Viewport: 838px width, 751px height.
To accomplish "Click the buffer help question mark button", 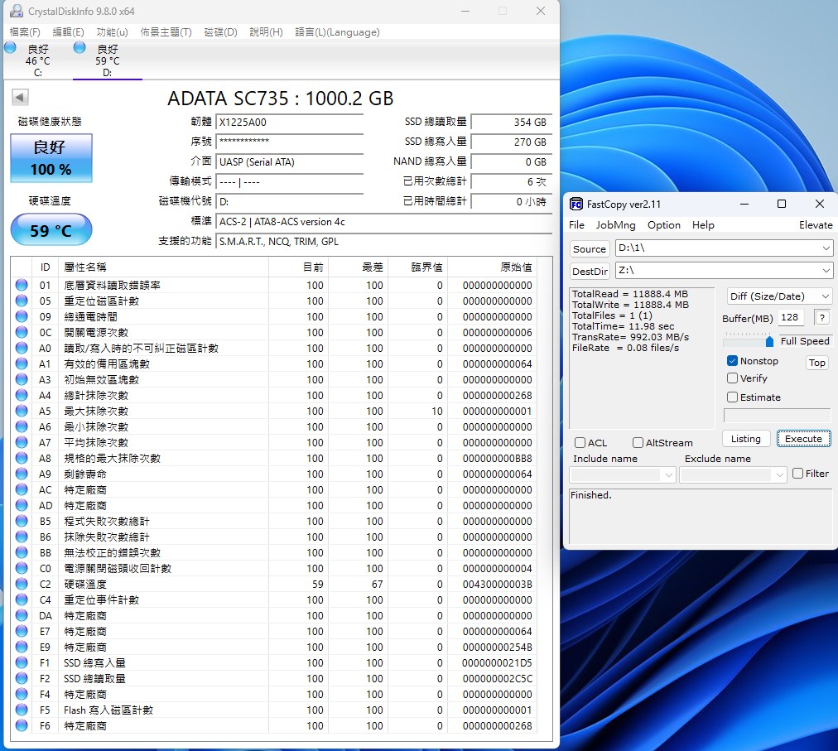I will (822, 317).
